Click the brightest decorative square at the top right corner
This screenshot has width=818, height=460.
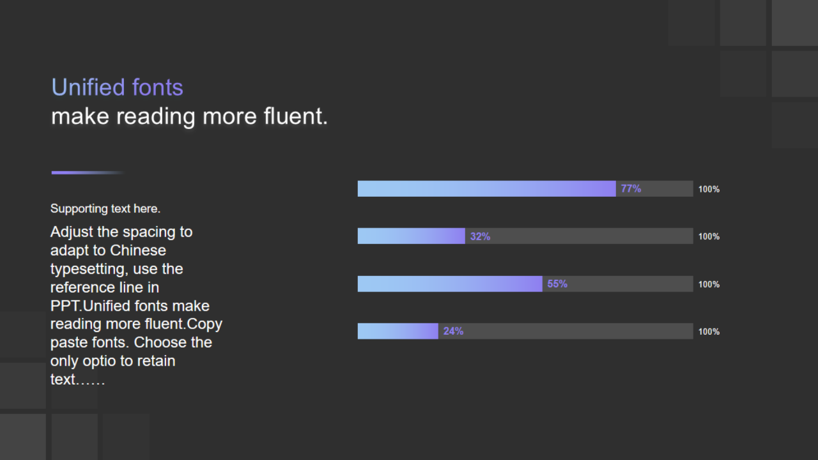pyautogui.click(x=795, y=23)
